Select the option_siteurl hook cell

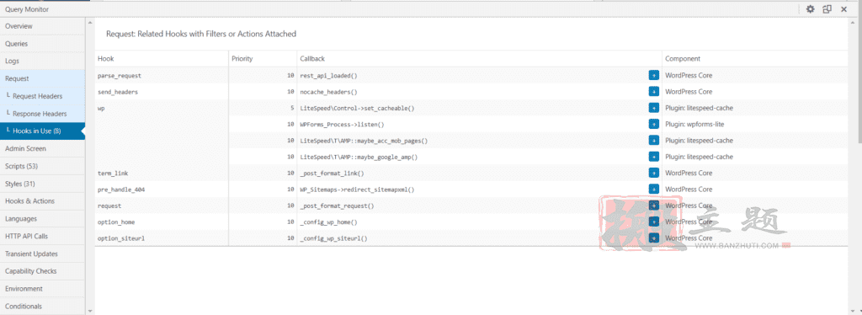coord(162,238)
